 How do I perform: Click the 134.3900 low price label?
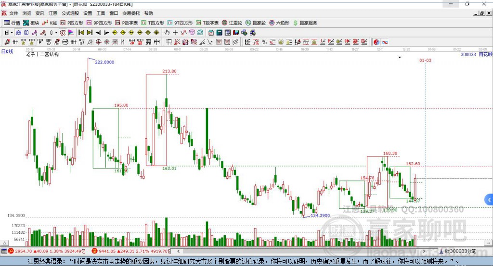coord(320,215)
